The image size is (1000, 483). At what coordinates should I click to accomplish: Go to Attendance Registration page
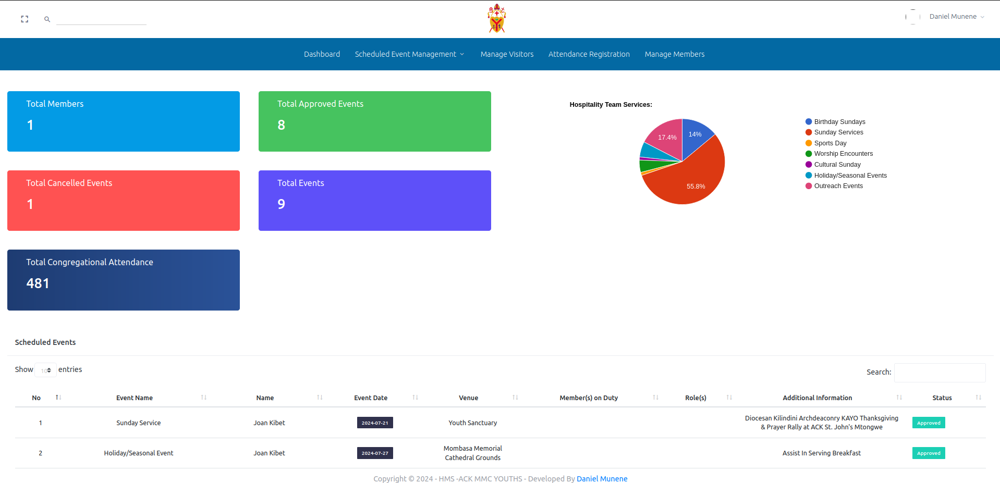coord(589,54)
